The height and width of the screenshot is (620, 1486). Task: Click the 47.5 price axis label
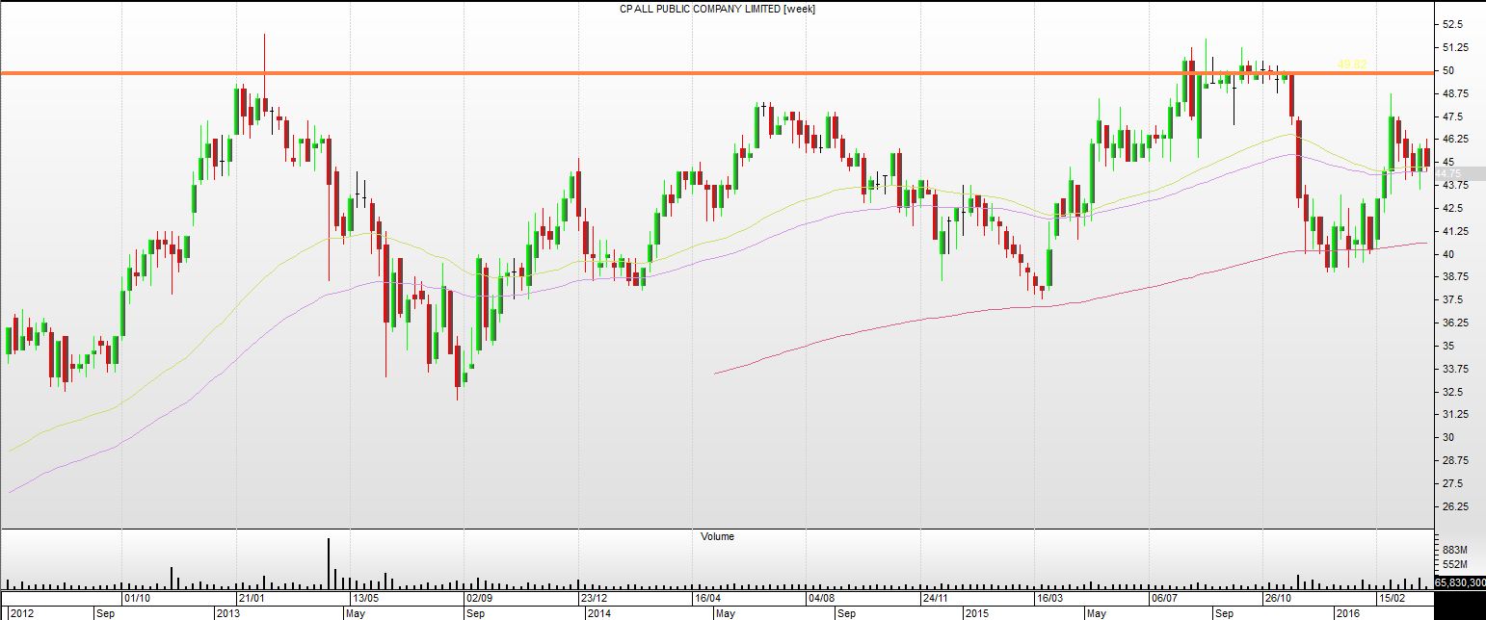1453,116
